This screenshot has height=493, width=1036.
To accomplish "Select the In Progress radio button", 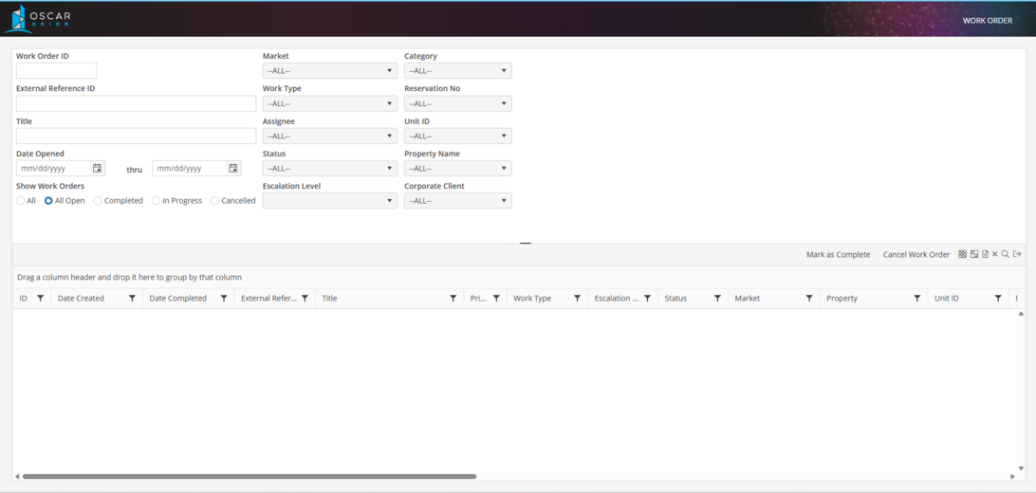I will click(x=156, y=201).
